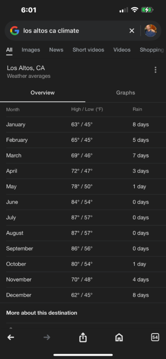Open the tab switcher showing 54 tabs

pyautogui.click(x=155, y=337)
